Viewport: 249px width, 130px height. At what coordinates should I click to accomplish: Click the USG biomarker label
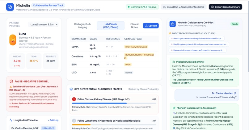click(x=74, y=73)
